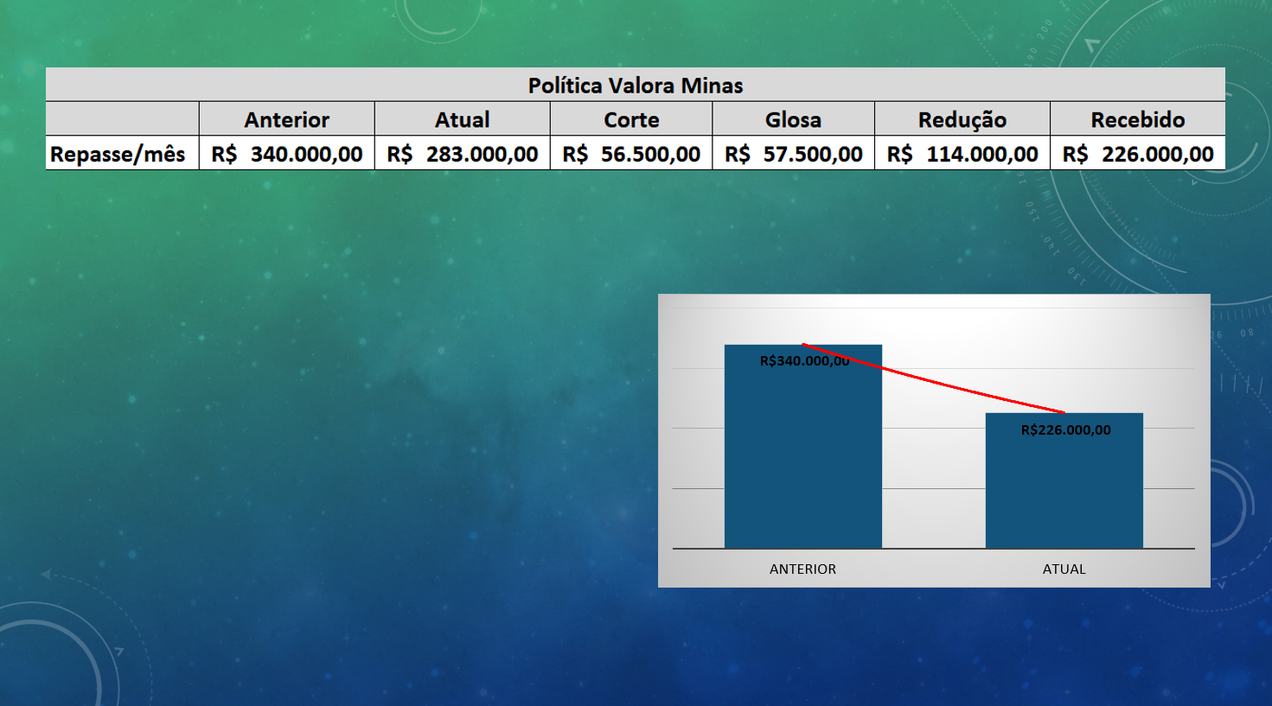Select the Corte column header

click(631, 119)
